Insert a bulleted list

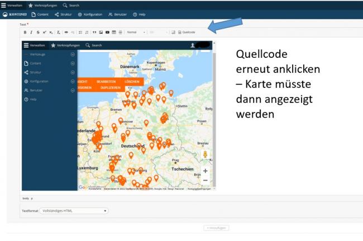pos(80,32)
